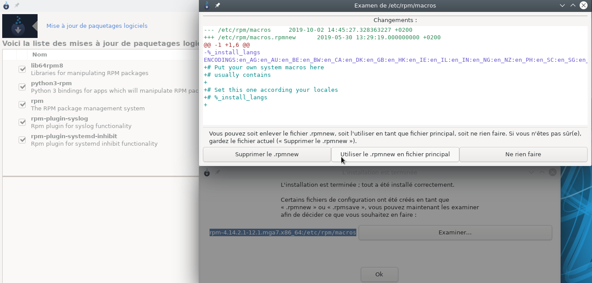Screen dimensions: 592x283
Task: Click the Mageia icon in Examen window titlebar
Action: click(x=207, y=5)
